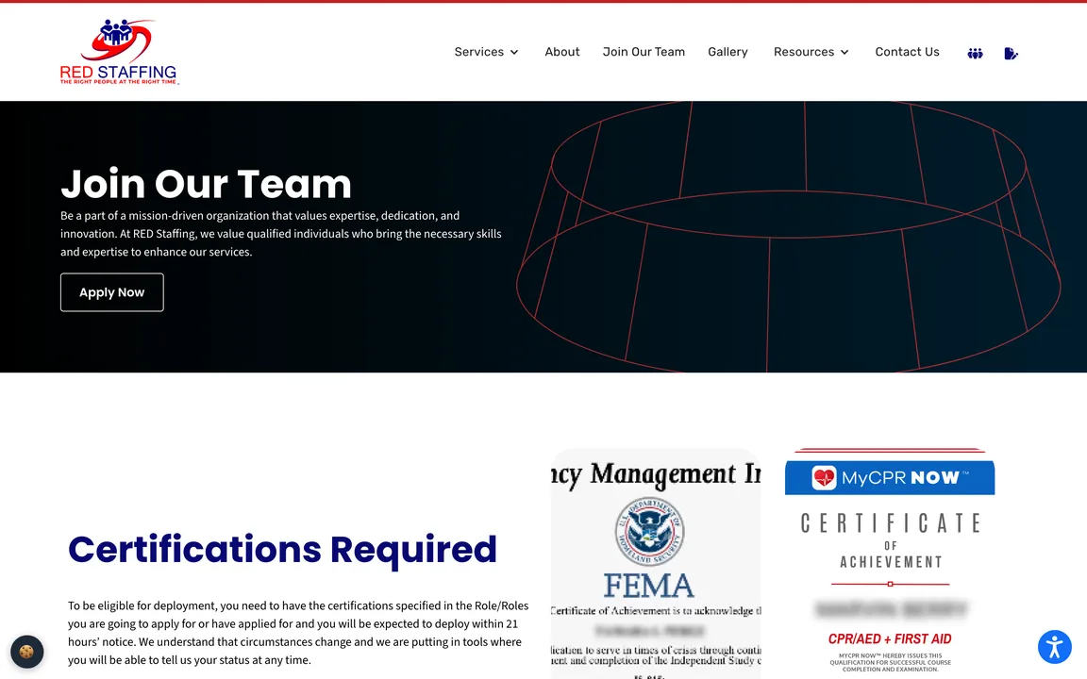Image resolution: width=1087 pixels, height=679 pixels.
Task: Open cookie preferences icon
Action: point(27,652)
